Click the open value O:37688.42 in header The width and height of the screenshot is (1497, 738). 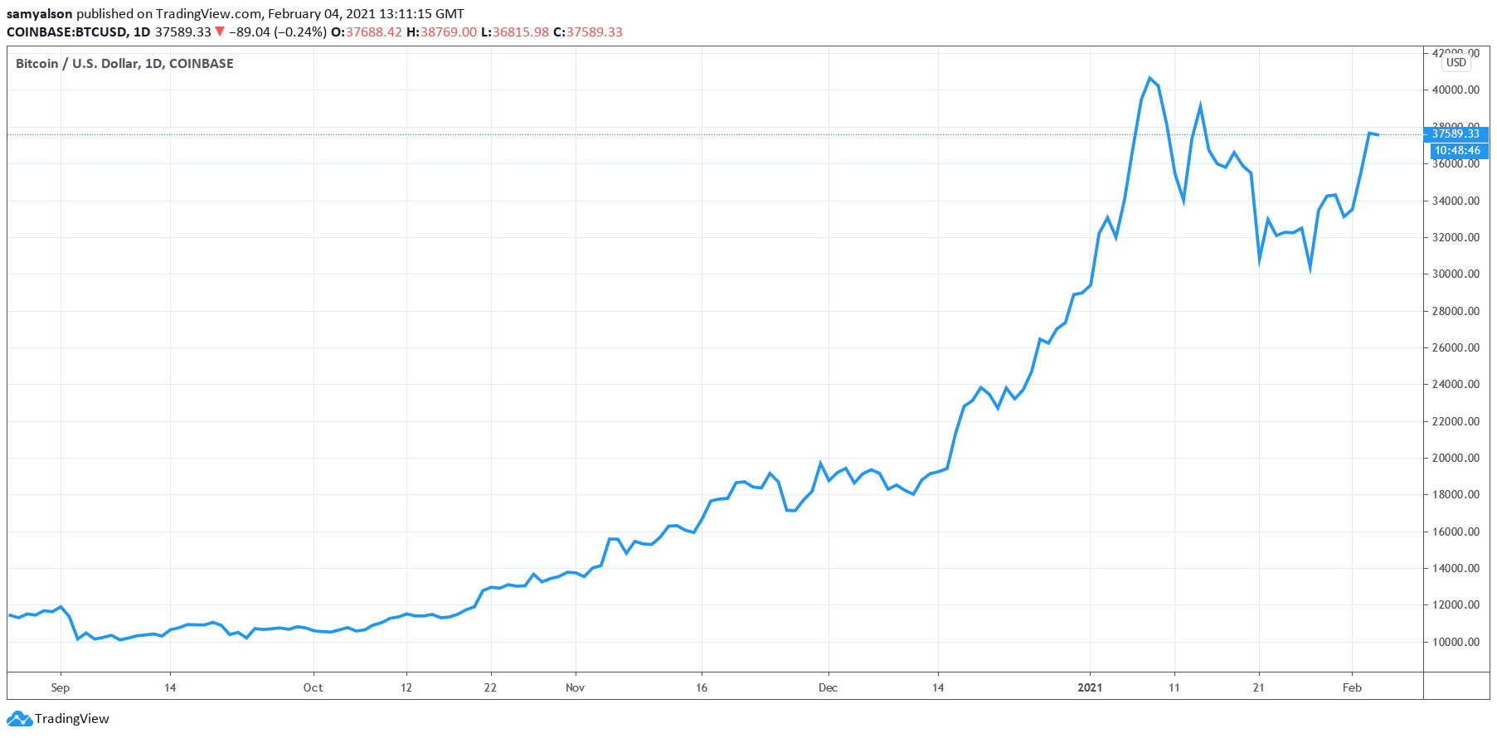coord(366,32)
